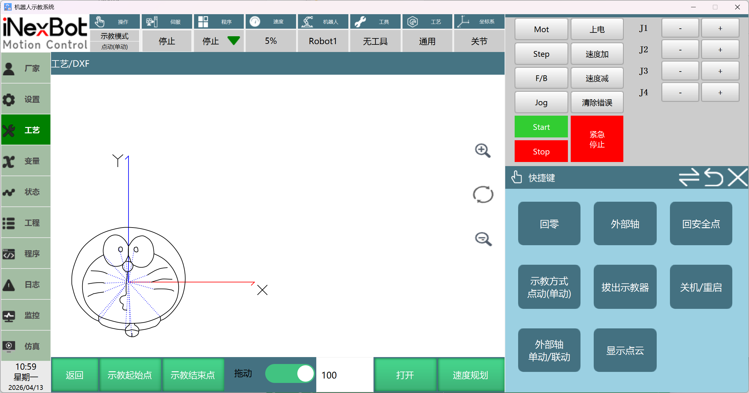The height and width of the screenshot is (393, 749).
Task: Open the 坐标系 关节 coordinate selector
Action: point(479,41)
